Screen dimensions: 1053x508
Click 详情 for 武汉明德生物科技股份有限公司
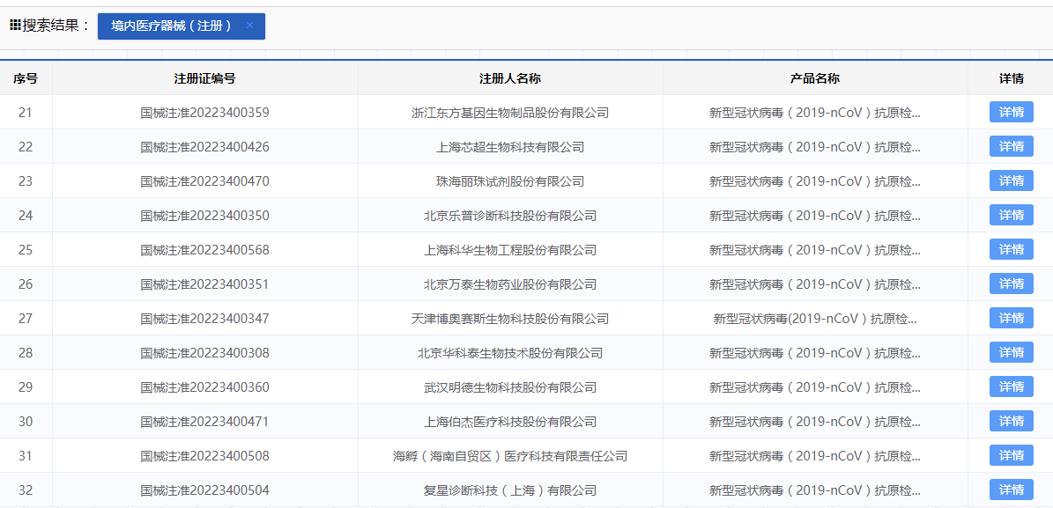coord(1011,387)
